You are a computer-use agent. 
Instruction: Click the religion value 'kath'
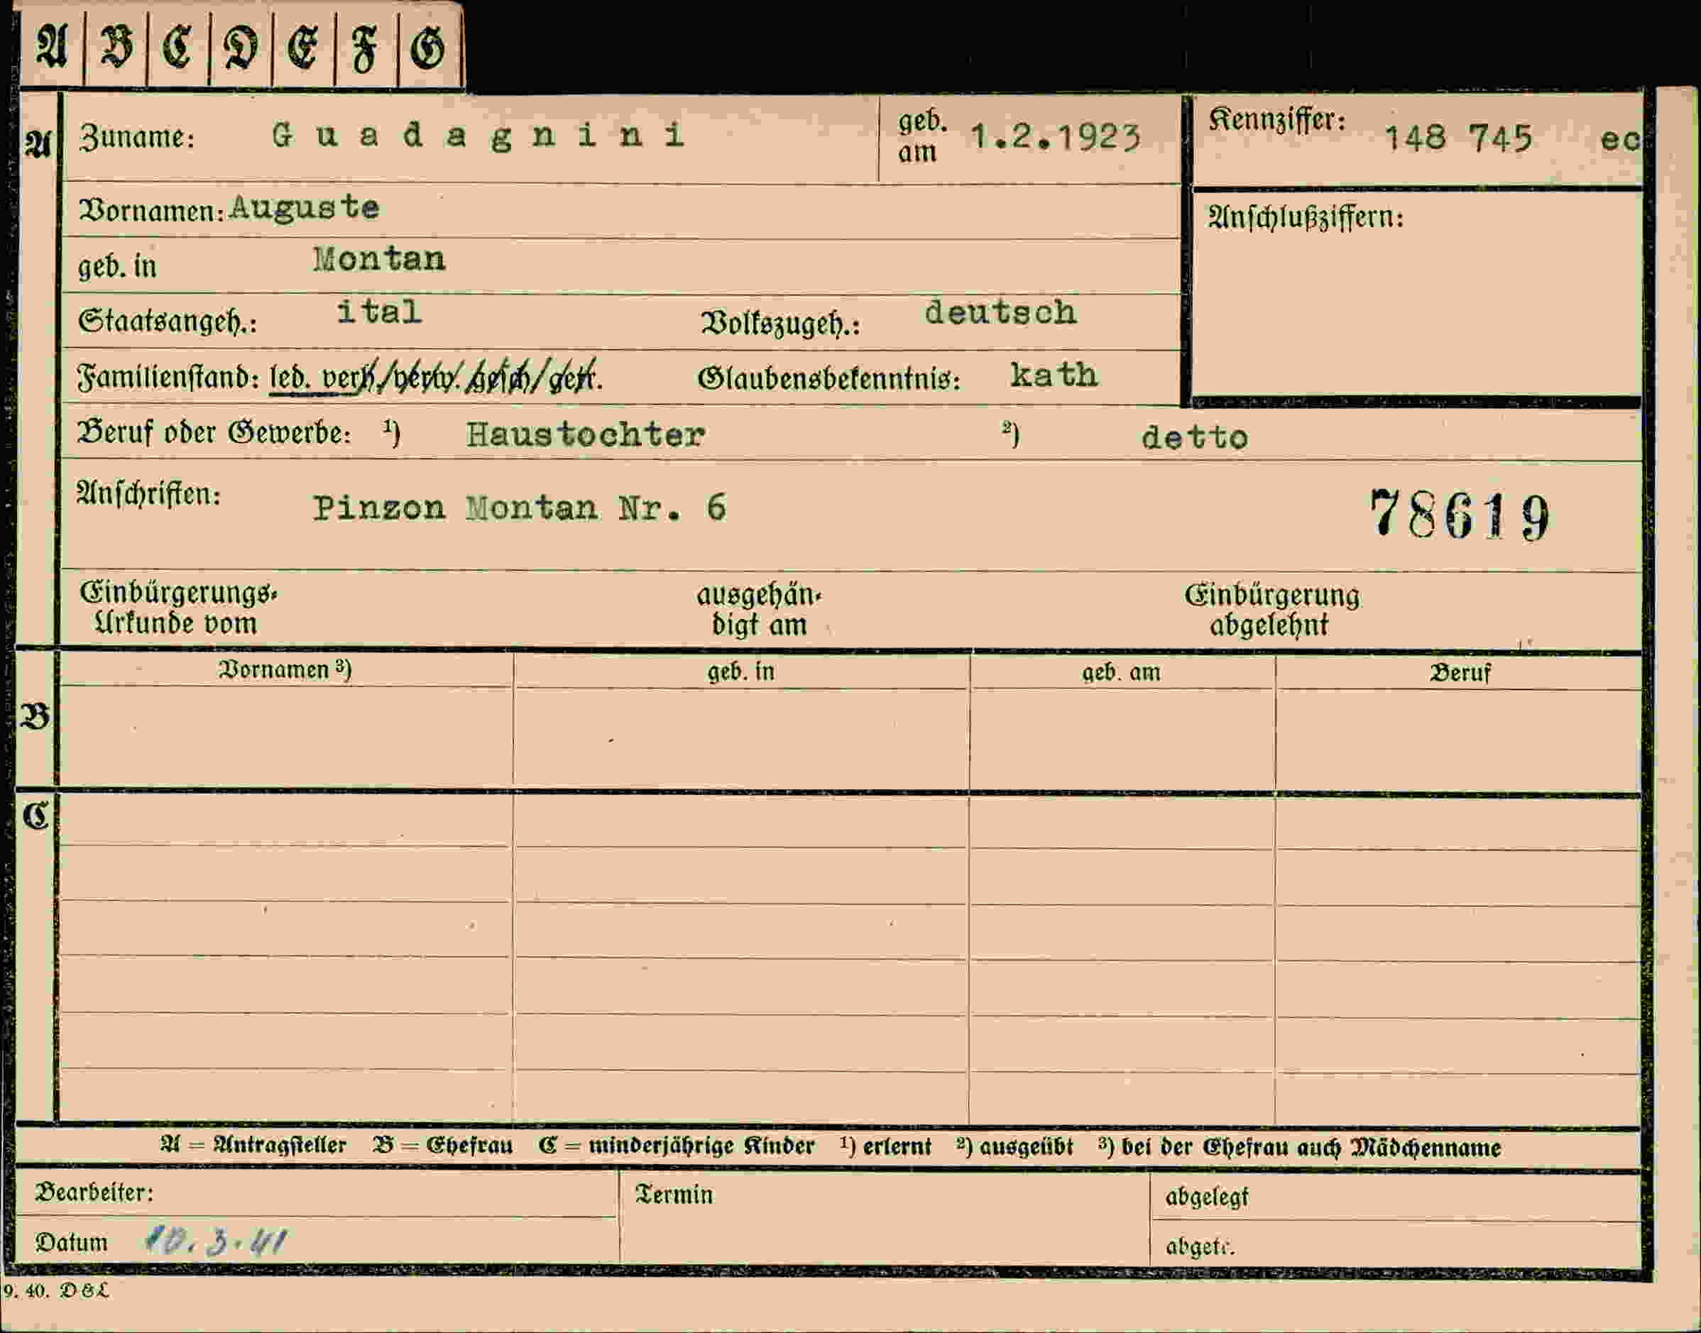(1054, 375)
